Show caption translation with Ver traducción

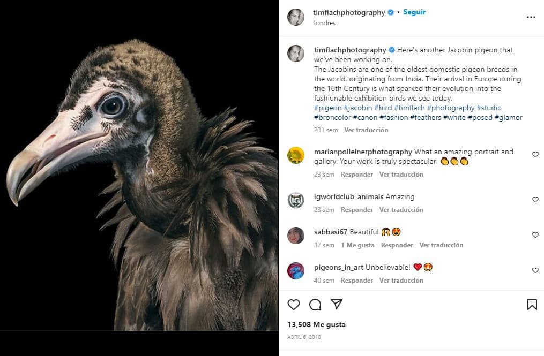[x=366, y=130]
